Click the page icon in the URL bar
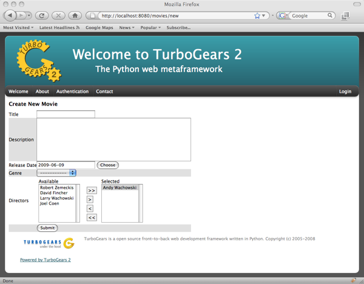Viewport: 364px width, 284px height. pyautogui.click(x=92, y=16)
